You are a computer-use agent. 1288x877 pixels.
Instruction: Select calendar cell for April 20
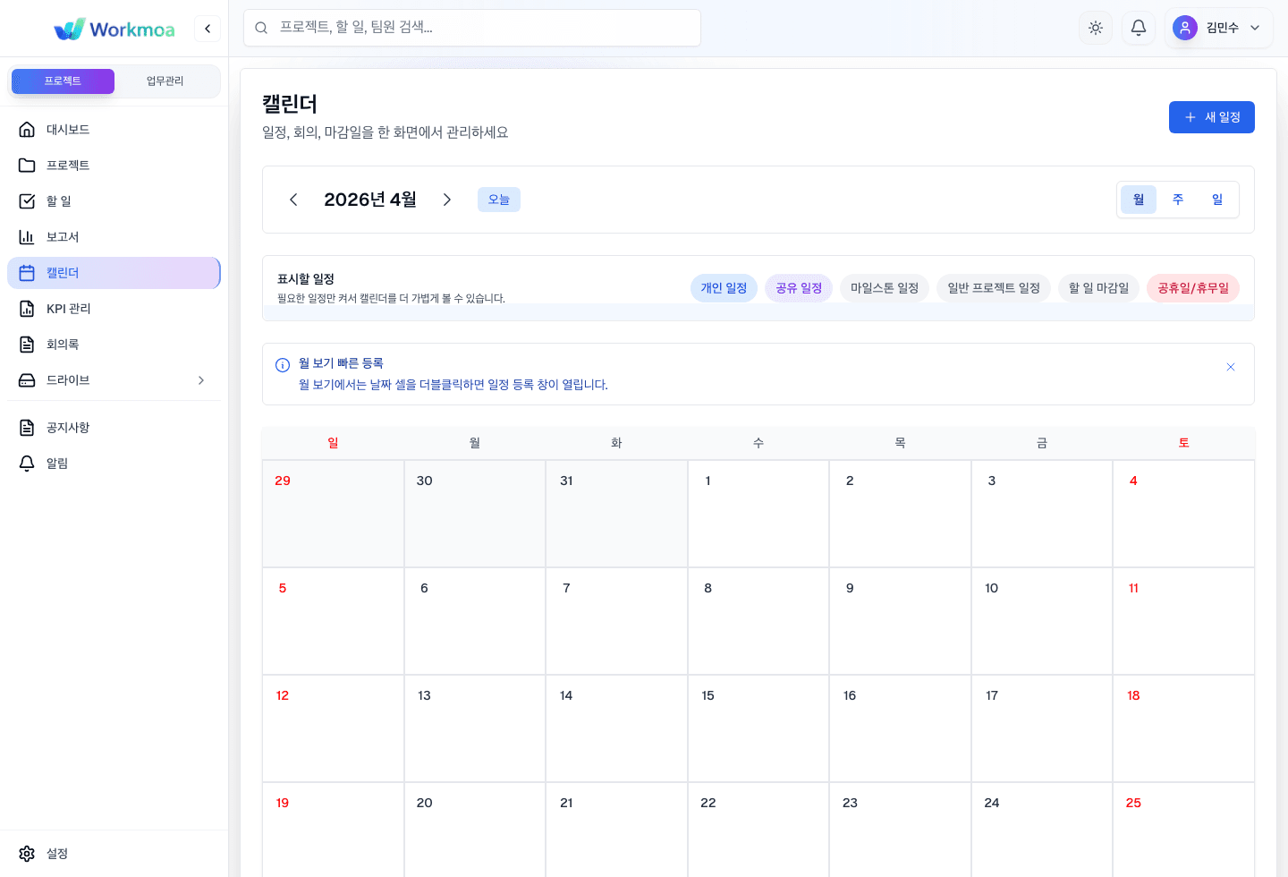pyautogui.click(x=475, y=830)
